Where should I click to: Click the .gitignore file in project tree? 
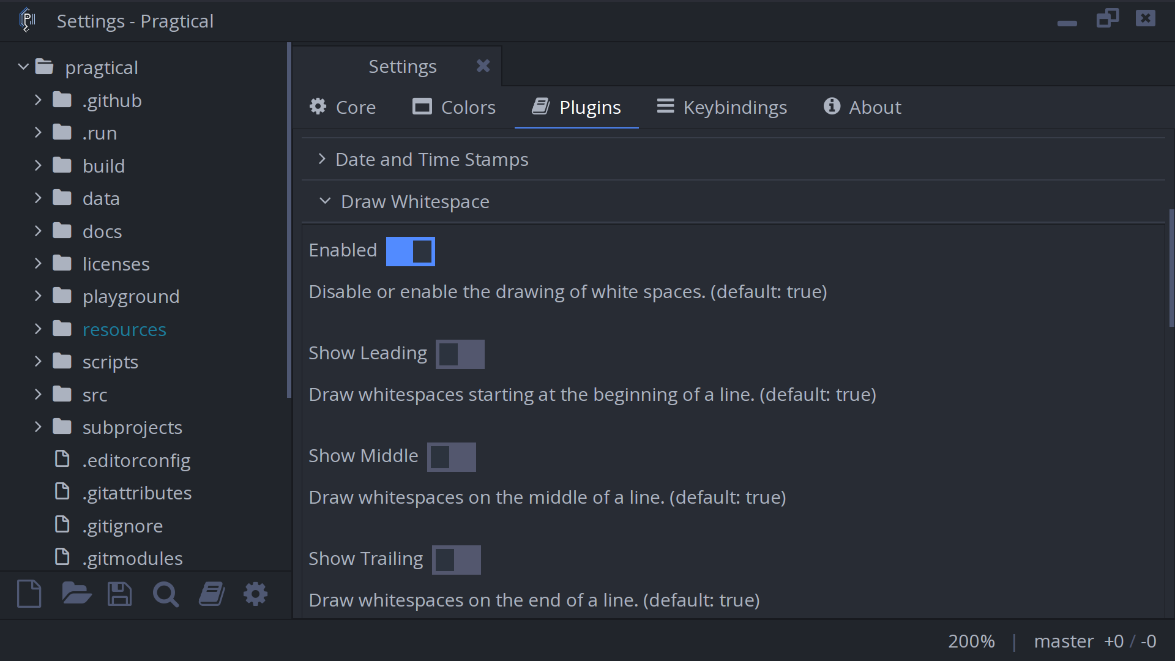click(x=122, y=525)
